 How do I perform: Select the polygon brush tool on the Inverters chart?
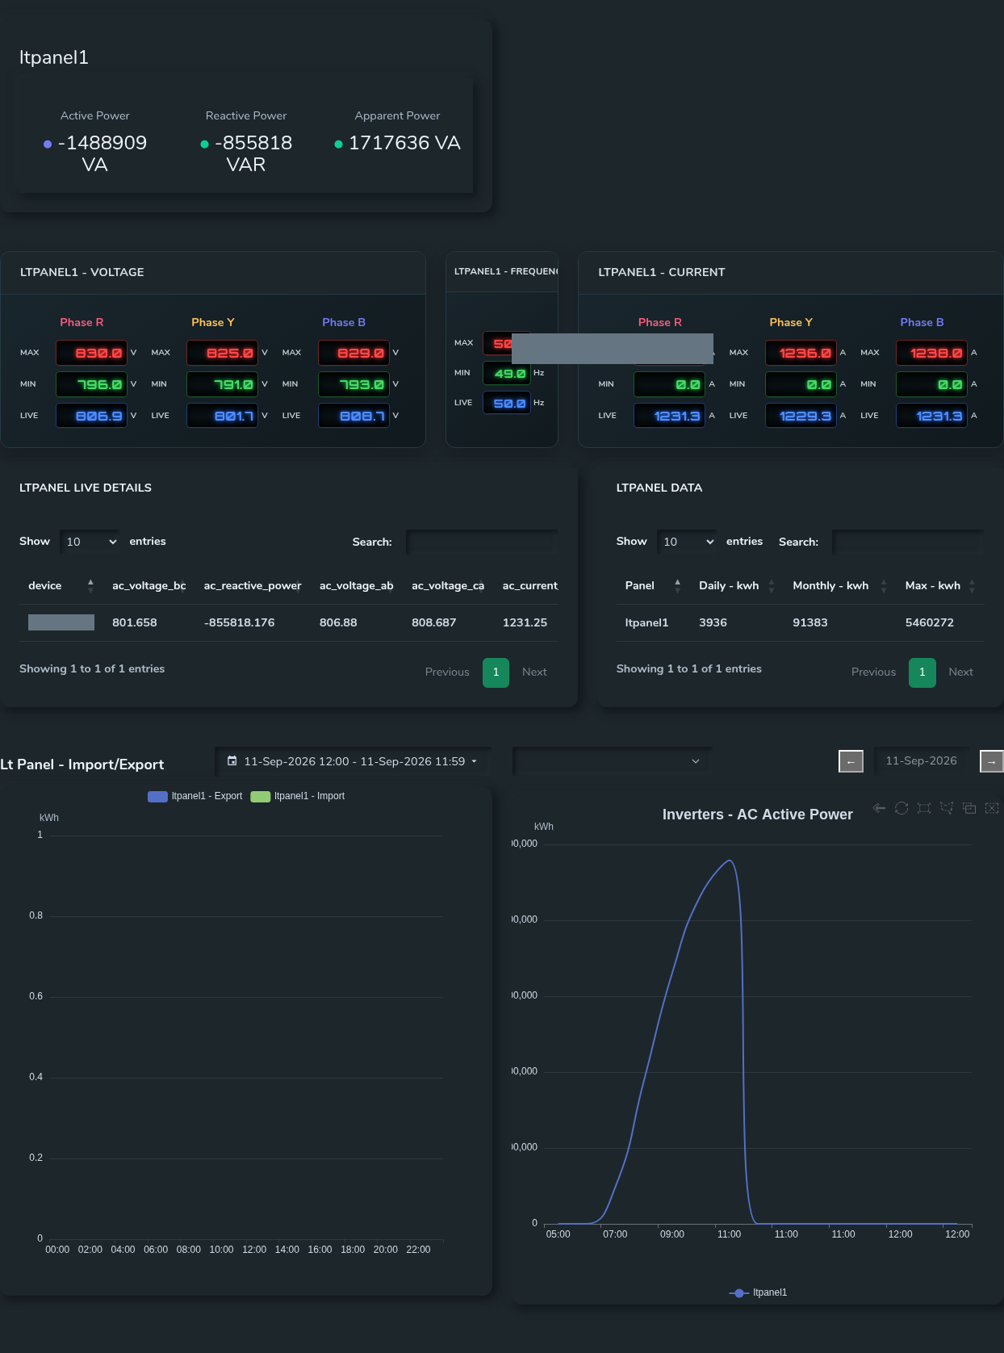947,808
